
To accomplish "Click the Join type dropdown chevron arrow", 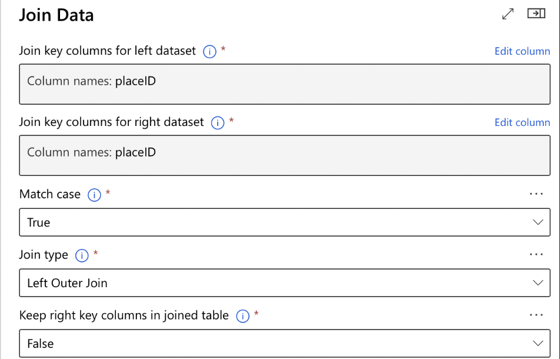I will click(x=538, y=283).
